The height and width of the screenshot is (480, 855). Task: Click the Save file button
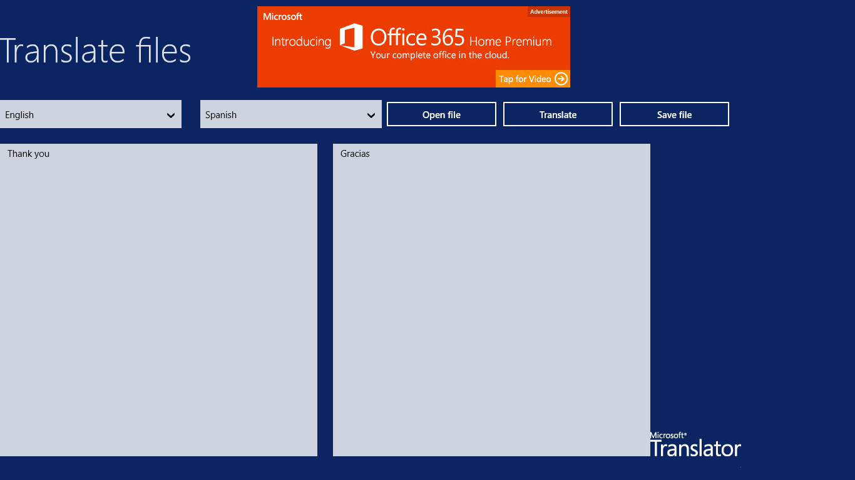(x=674, y=114)
